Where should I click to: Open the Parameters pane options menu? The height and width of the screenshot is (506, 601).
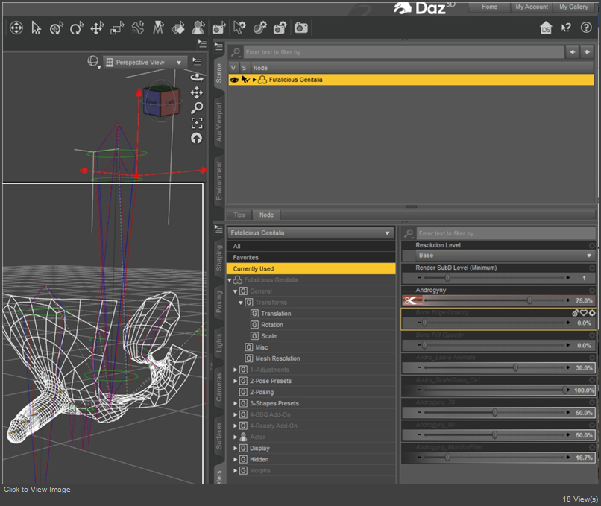point(218,229)
